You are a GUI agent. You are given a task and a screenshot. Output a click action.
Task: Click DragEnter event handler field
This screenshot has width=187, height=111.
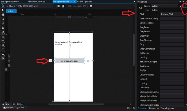[172, 27]
